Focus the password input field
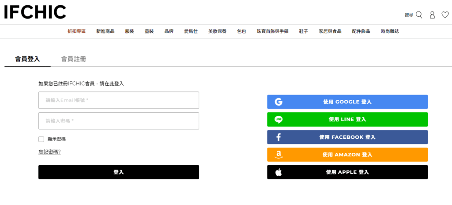This screenshot has width=452, height=205. coord(119,121)
